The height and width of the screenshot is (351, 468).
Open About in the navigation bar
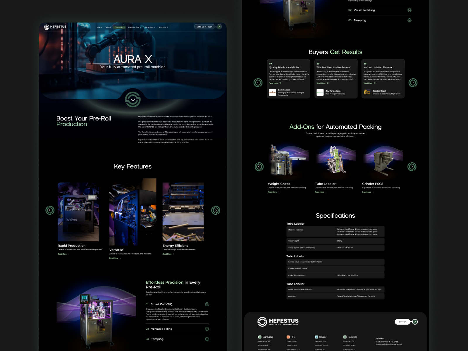click(x=108, y=27)
